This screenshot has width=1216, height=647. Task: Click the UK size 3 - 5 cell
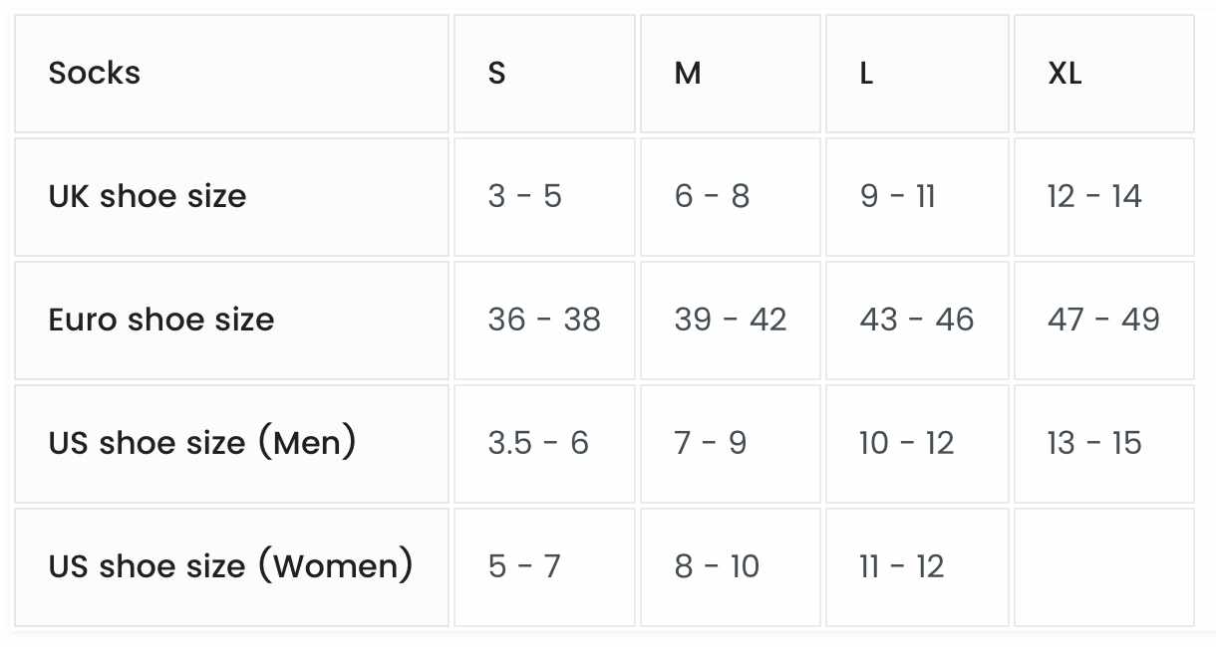[544, 197]
